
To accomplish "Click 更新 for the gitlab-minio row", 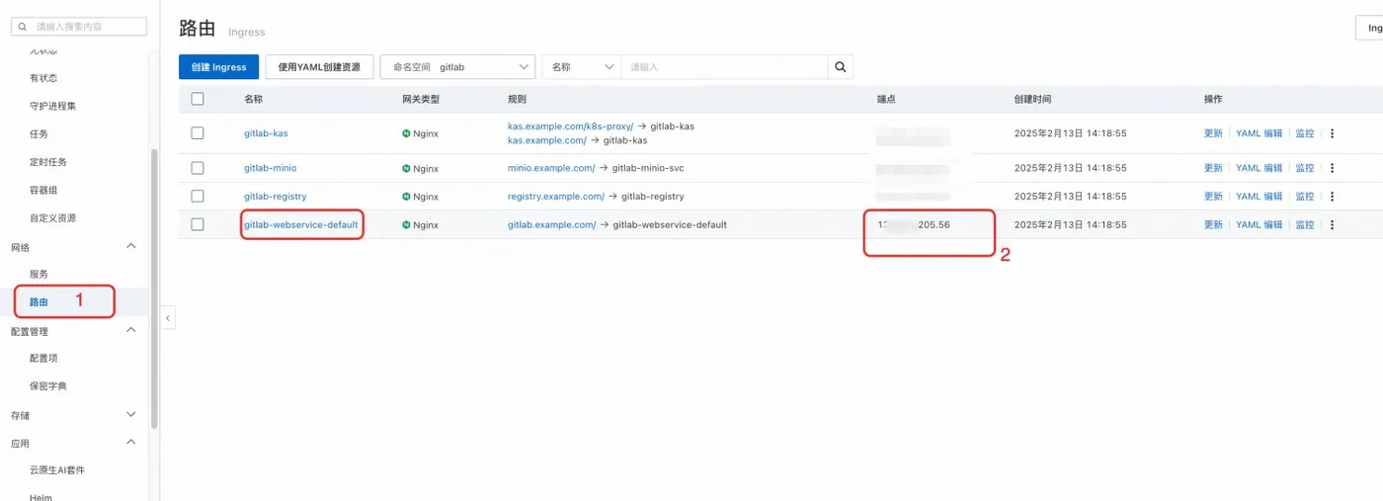I will point(1213,168).
